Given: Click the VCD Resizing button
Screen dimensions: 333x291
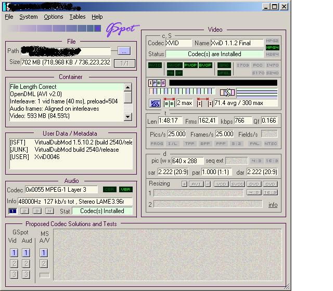Looking at the screenshot, I should [x=221, y=184].
